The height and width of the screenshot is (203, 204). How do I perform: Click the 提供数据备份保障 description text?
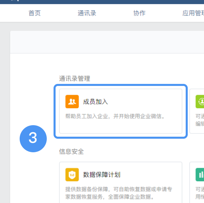[x=119, y=193]
